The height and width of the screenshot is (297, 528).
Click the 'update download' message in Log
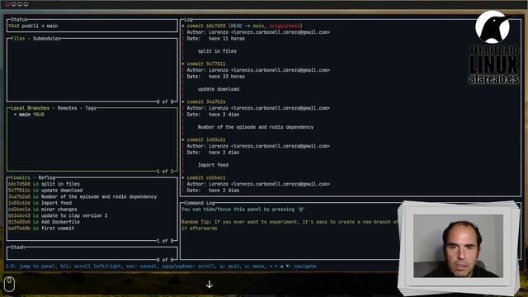pyautogui.click(x=219, y=89)
